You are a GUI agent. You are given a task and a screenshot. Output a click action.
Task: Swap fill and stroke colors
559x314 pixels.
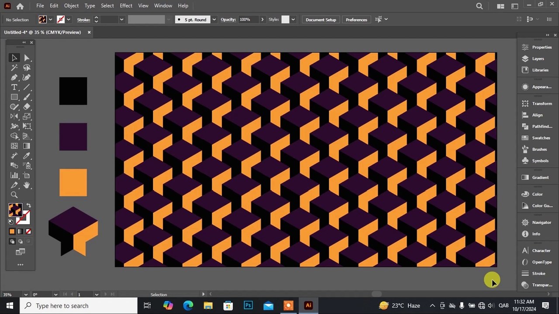(x=28, y=205)
